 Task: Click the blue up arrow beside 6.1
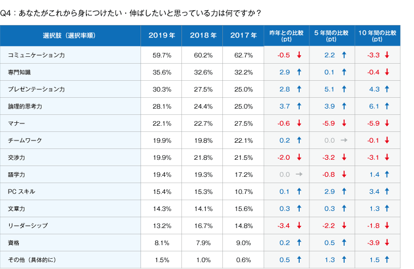click(387, 106)
